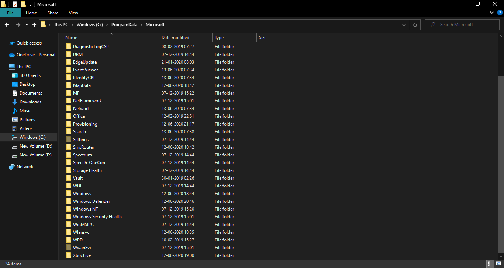Sort by the Date modified column header
504x268 pixels.
[186, 38]
